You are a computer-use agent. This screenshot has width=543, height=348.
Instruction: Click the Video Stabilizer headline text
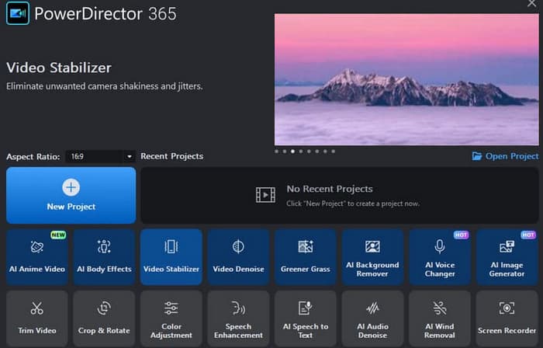pyautogui.click(x=59, y=68)
